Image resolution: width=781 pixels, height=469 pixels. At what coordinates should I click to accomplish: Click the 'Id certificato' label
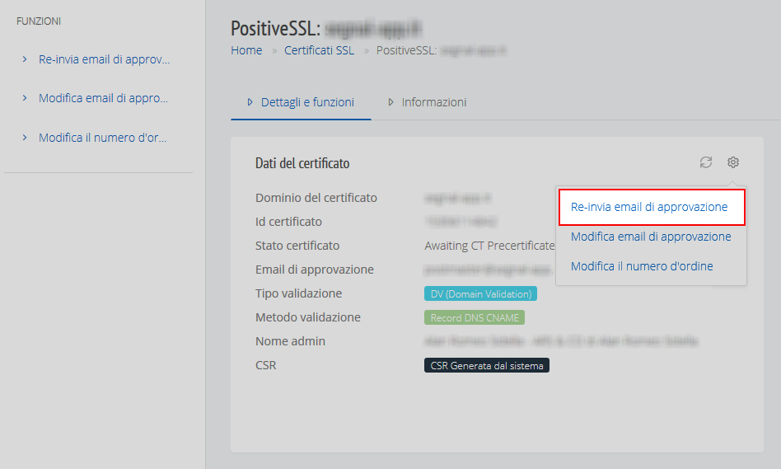coord(288,222)
